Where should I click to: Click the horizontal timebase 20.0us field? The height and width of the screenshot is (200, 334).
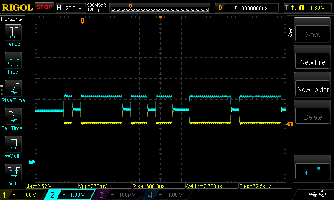(x=71, y=8)
